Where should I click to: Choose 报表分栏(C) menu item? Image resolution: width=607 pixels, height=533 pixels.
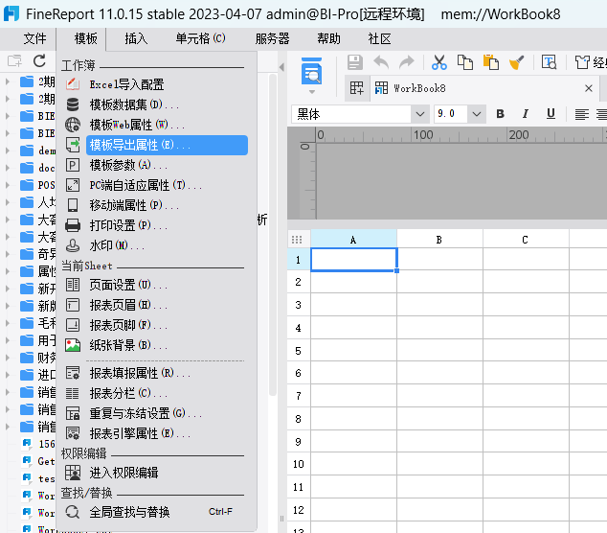pos(156,393)
